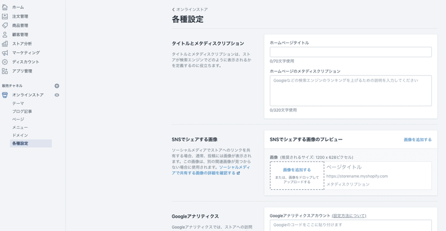Add a sales channel with plus icon
446x231 pixels.
(57, 86)
